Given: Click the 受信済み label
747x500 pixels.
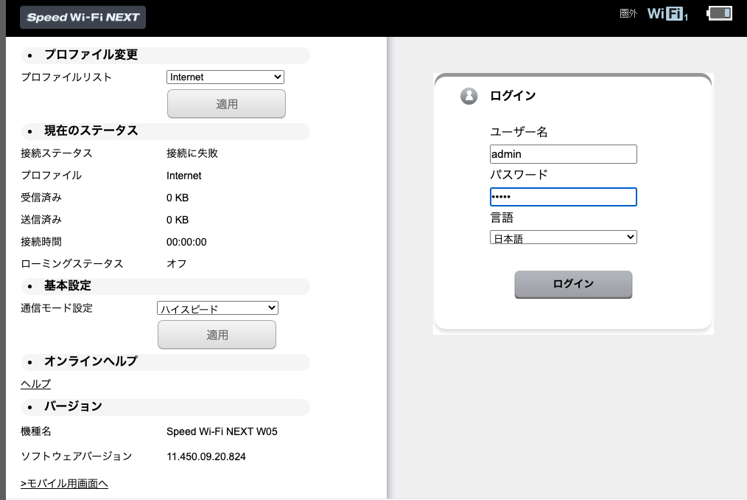Looking at the screenshot, I should click(41, 198).
